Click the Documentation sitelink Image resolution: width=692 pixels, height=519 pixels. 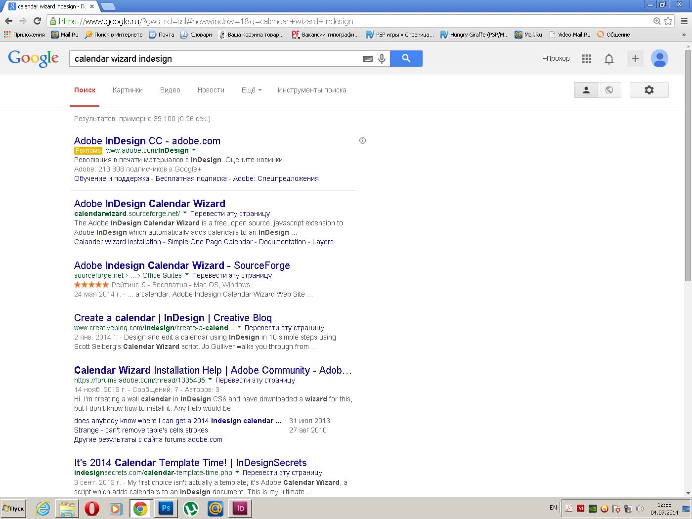[x=282, y=242]
